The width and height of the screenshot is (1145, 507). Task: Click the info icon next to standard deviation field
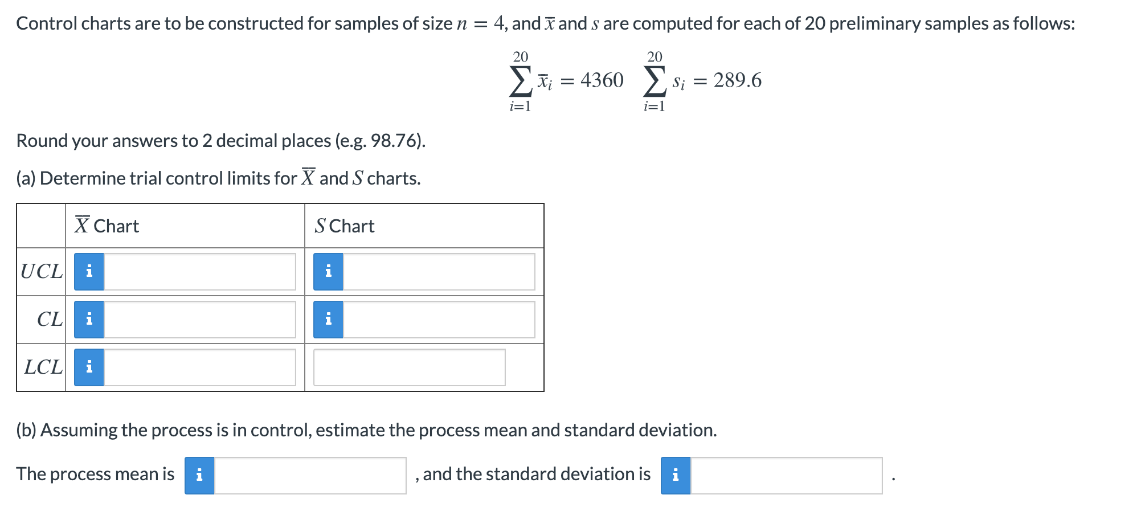pyautogui.click(x=677, y=473)
